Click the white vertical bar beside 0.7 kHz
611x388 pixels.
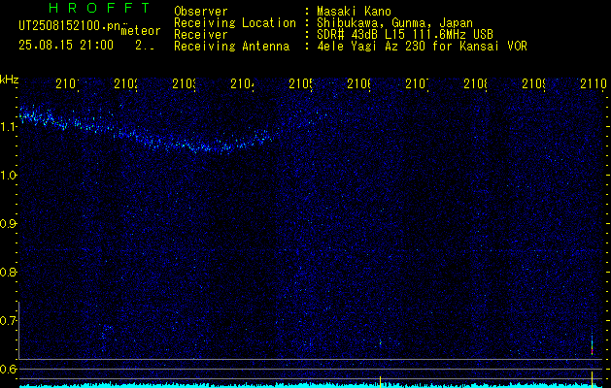(x=18, y=330)
